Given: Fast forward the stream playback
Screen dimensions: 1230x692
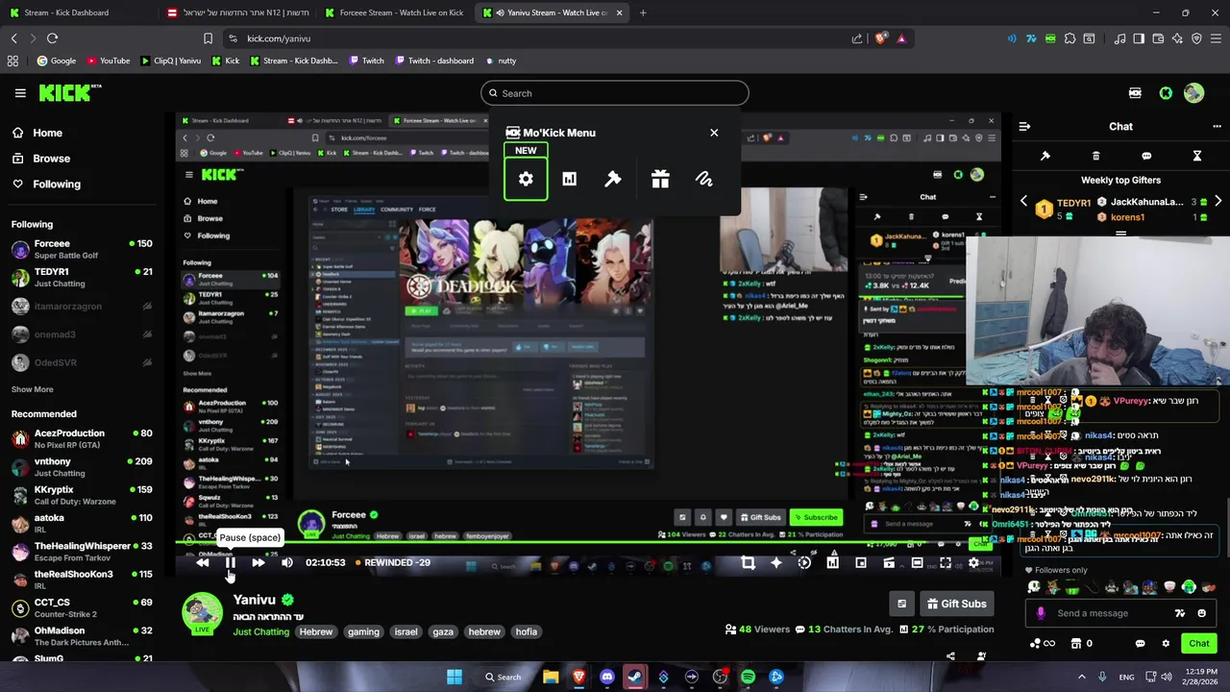Looking at the screenshot, I should tap(258, 563).
